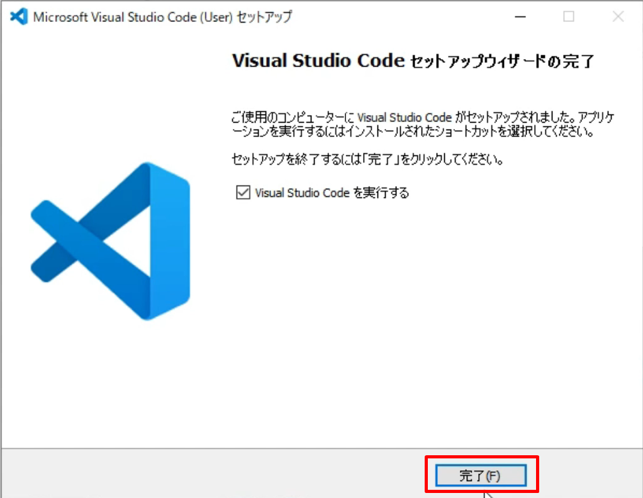Uncheck the Visual Studio Code を実行する checkbox
Image resolution: width=643 pixels, height=498 pixels.
pos(243,192)
